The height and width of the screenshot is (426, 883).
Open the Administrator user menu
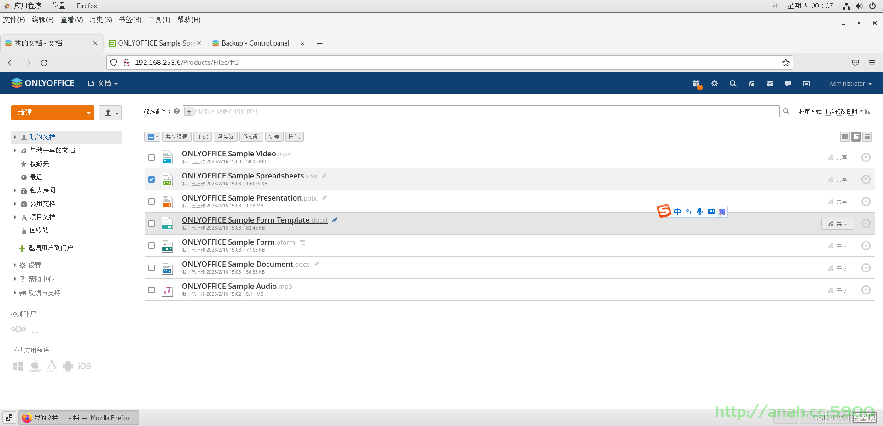[x=850, y=84]
